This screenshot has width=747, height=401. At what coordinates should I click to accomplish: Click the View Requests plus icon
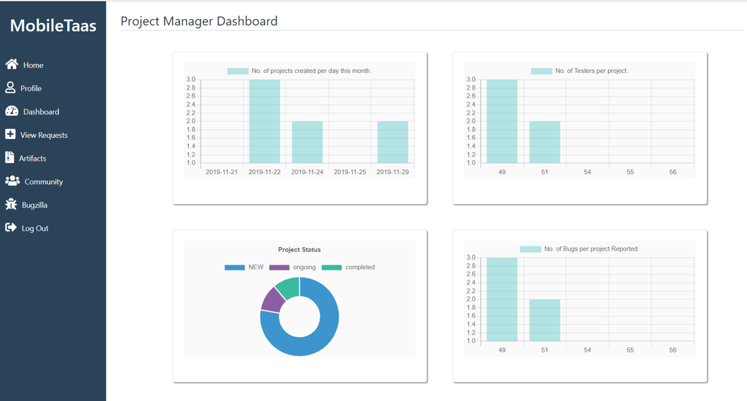click(x=10, y=135)
